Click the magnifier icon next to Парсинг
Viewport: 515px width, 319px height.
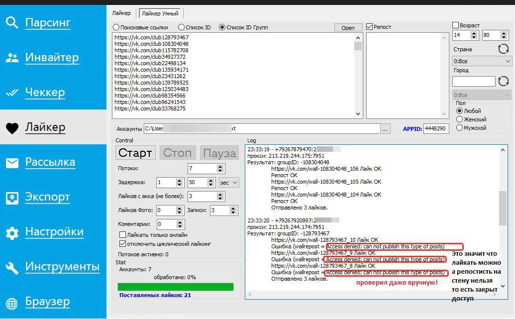12,22
